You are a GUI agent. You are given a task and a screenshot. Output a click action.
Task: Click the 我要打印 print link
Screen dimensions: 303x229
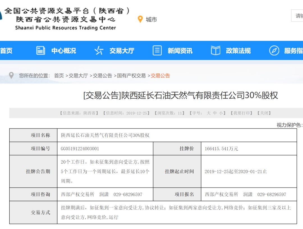(x=241, y=113)
